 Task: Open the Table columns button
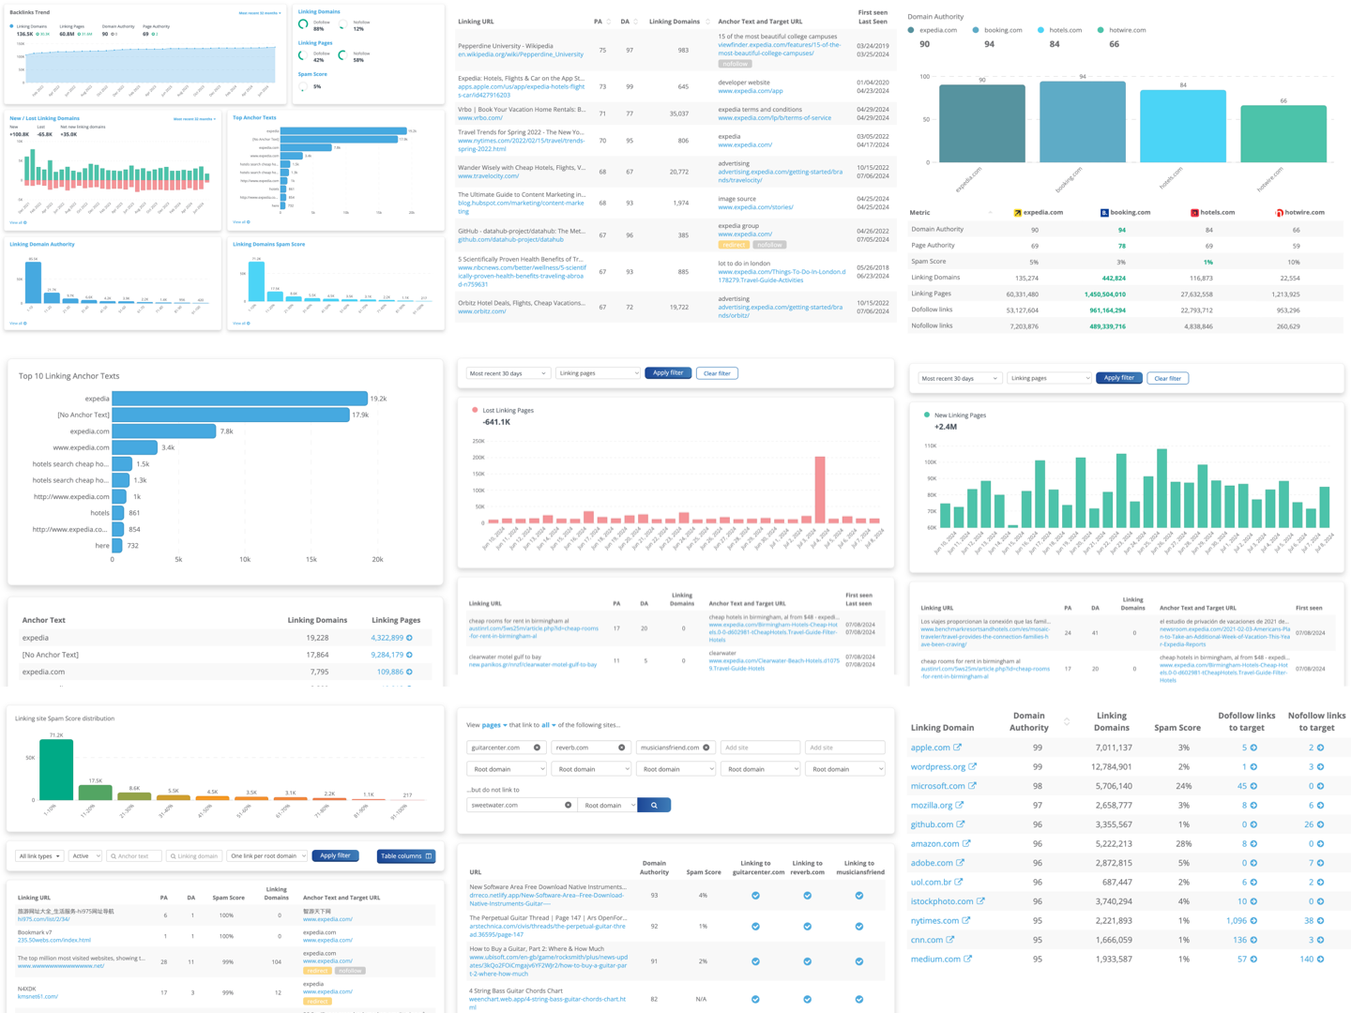click(x=406, y=855)
